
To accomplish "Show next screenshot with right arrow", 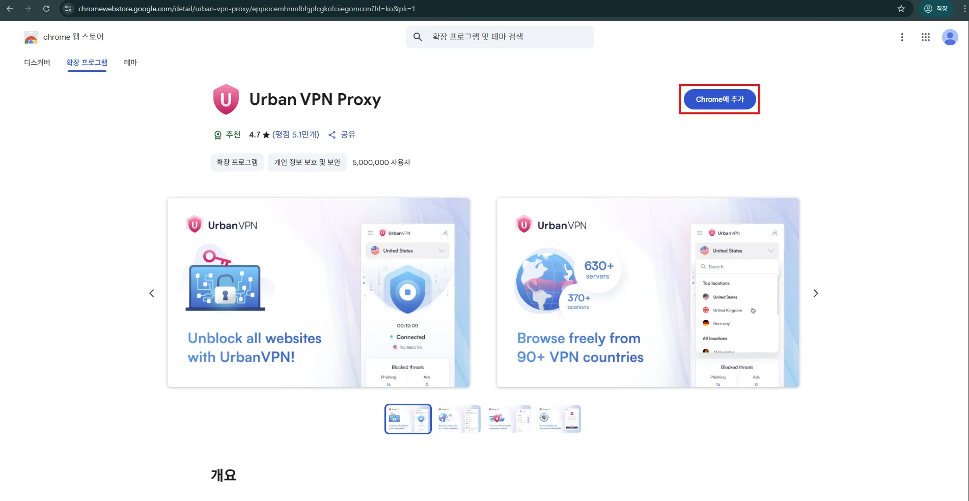I will pos(816,293).
